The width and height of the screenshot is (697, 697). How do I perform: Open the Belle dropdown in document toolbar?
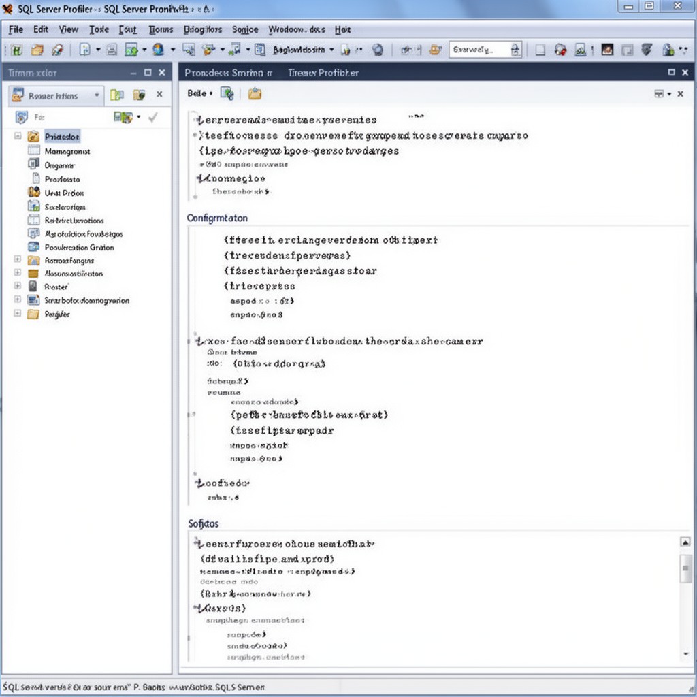coord(211,93)
